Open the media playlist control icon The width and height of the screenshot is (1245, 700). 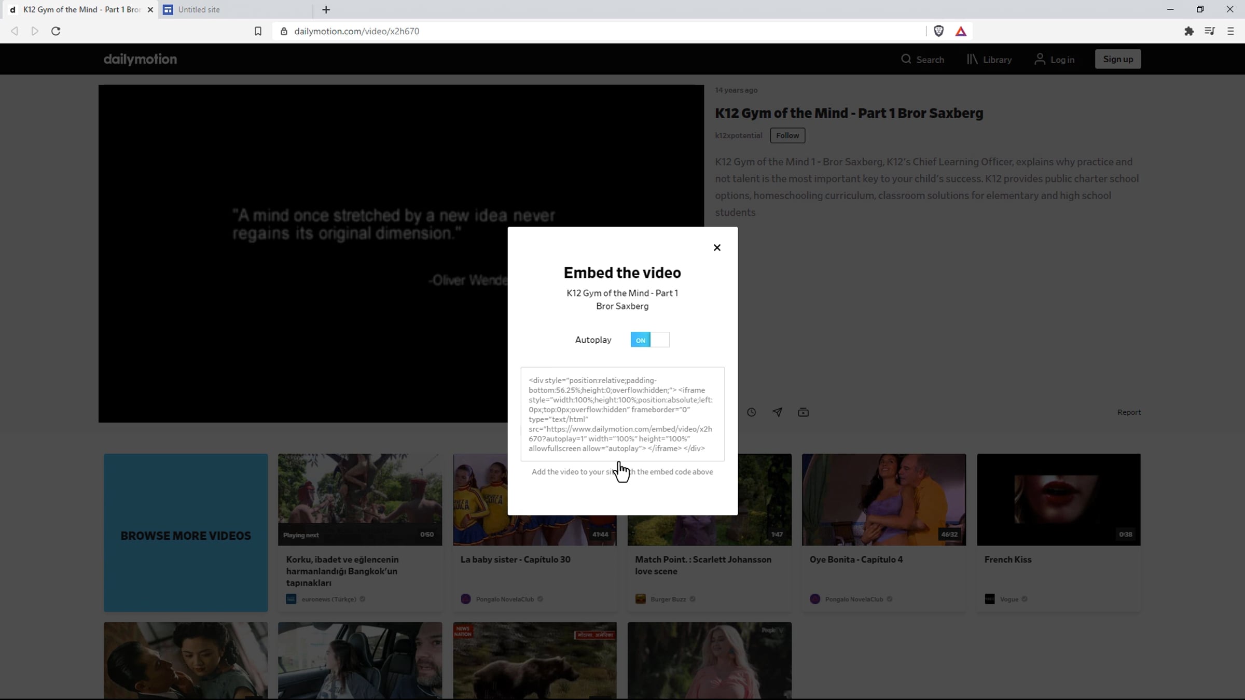1210,31
